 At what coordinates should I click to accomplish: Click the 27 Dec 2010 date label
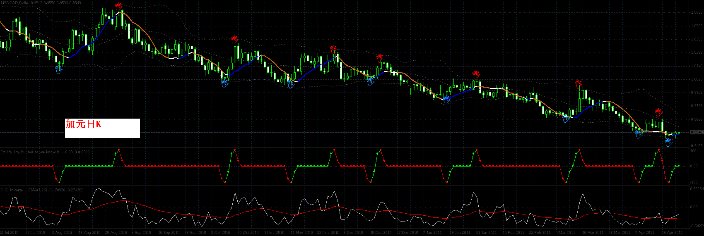click(x=407, y=233)
